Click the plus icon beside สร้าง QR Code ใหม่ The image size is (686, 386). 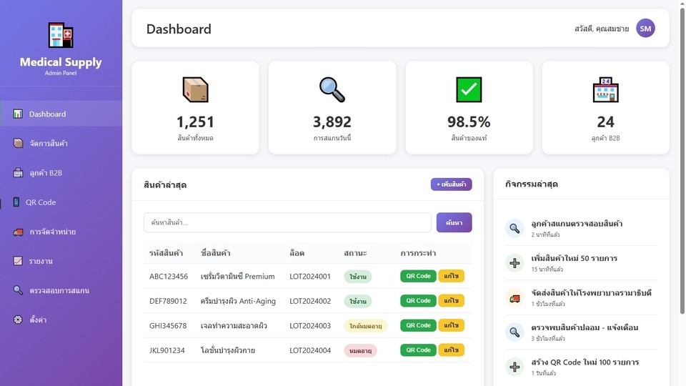pyautogui.click(x=514, y=367)
